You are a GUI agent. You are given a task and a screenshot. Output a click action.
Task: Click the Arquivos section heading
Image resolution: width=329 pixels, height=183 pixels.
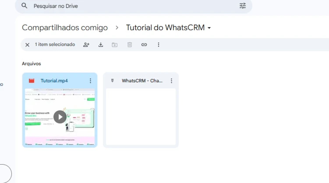pos(31,64)
